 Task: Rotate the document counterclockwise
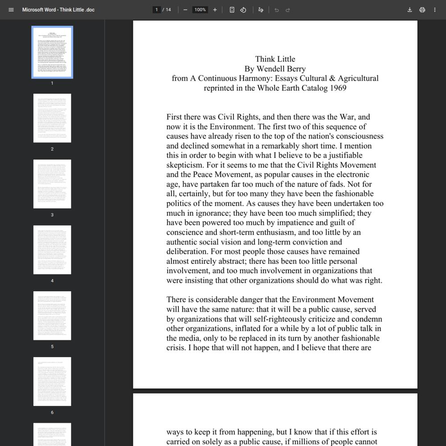point(244,10)
